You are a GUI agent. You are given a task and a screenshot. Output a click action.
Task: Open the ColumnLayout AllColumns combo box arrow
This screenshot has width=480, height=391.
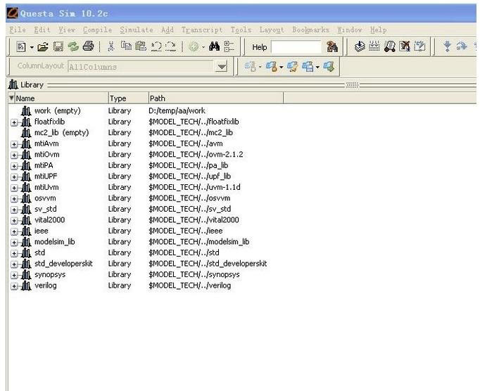tap(221, 66)
